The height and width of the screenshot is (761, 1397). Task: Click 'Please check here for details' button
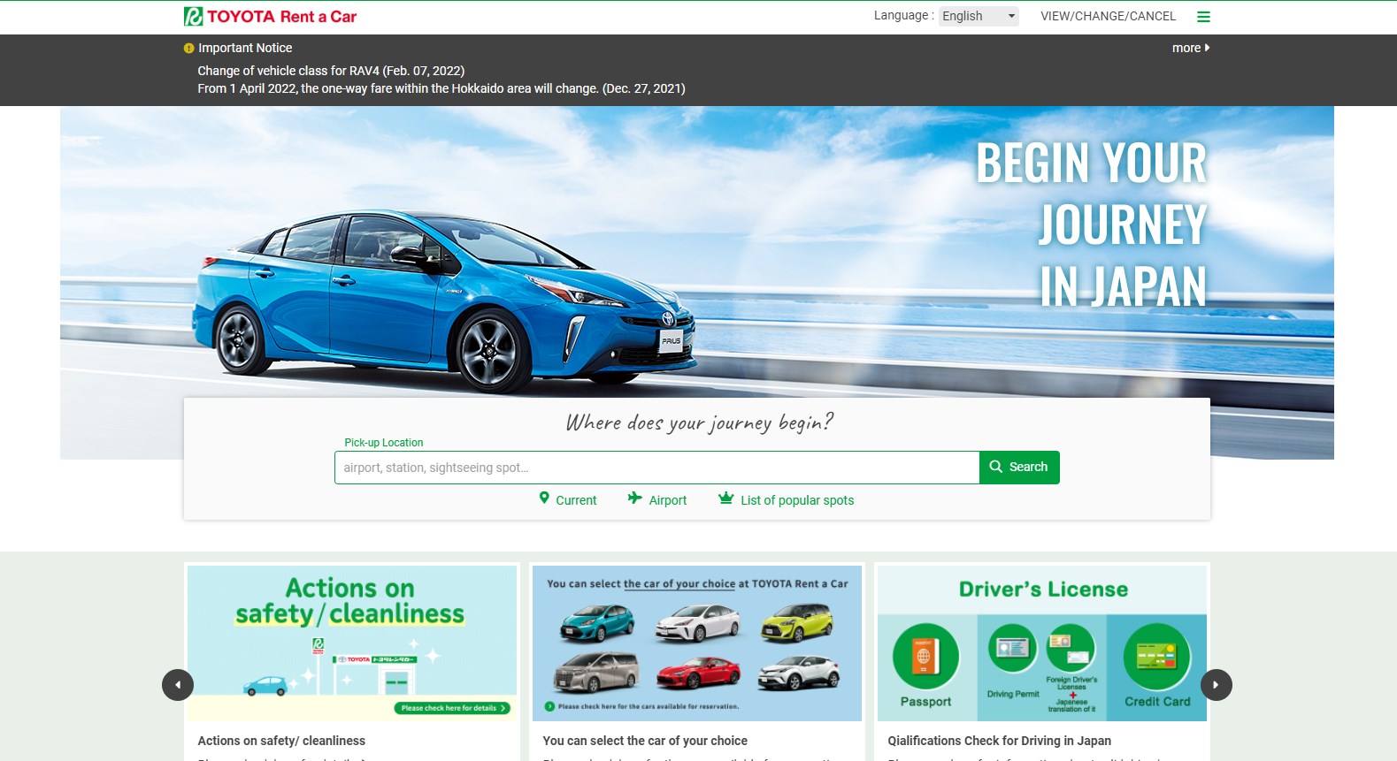point(452,708)
